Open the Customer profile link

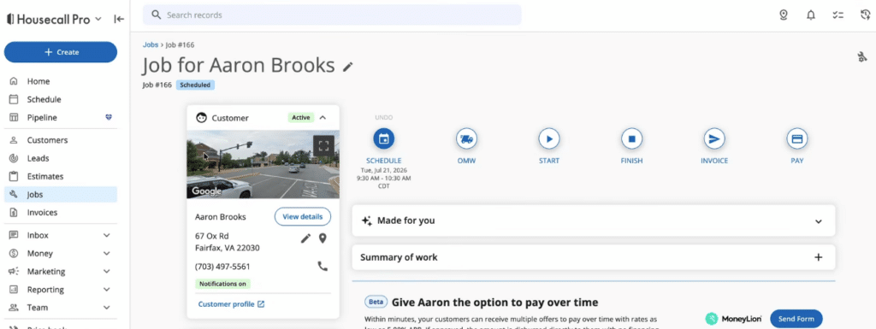(x=231, y=304)
